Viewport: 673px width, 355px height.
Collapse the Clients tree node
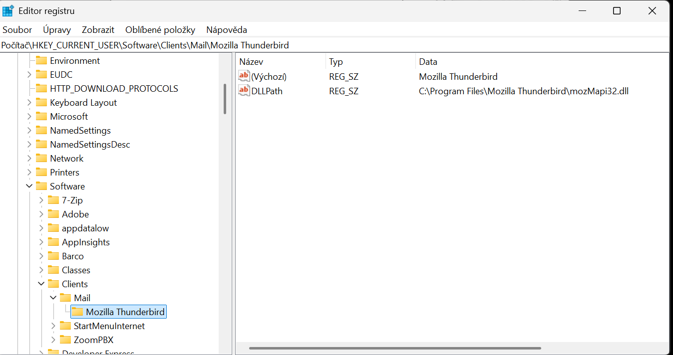(41, 284)
